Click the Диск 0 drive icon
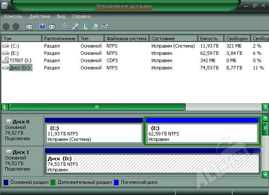 8,122
